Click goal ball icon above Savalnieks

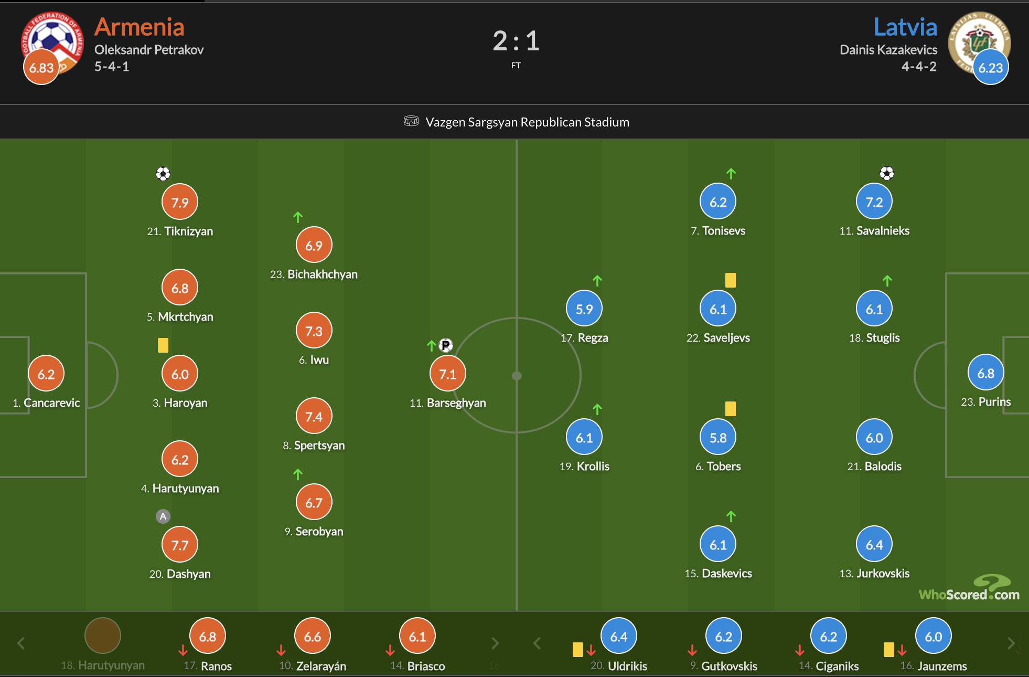coord(887,173)
